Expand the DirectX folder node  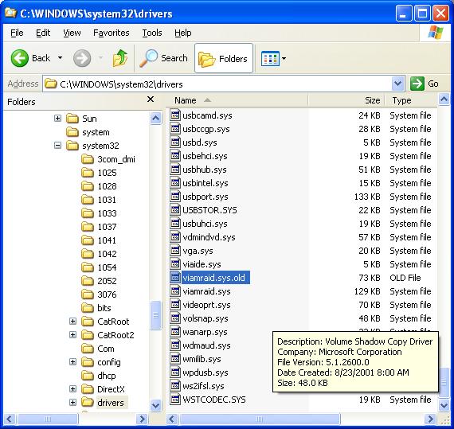click(73, 389)
